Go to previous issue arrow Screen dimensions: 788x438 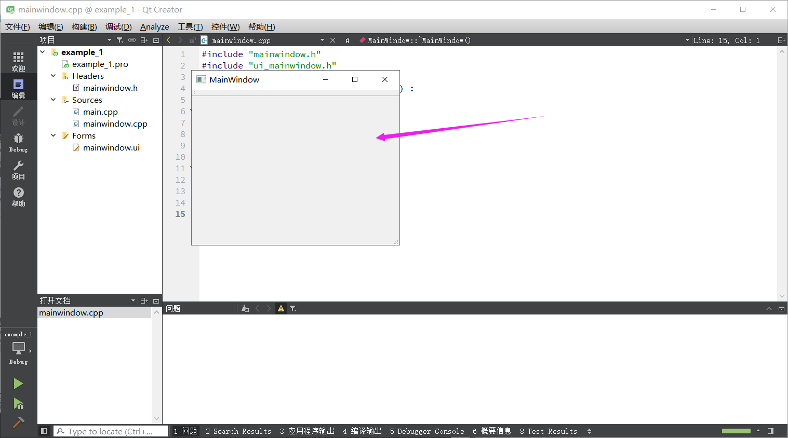[257, 308]
